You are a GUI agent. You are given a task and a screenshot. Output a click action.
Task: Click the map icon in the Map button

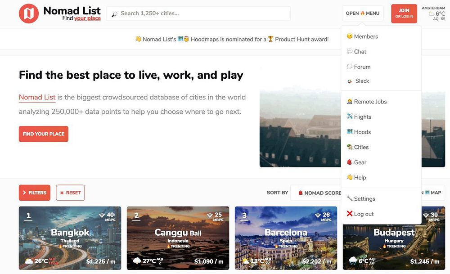(427, 193)
